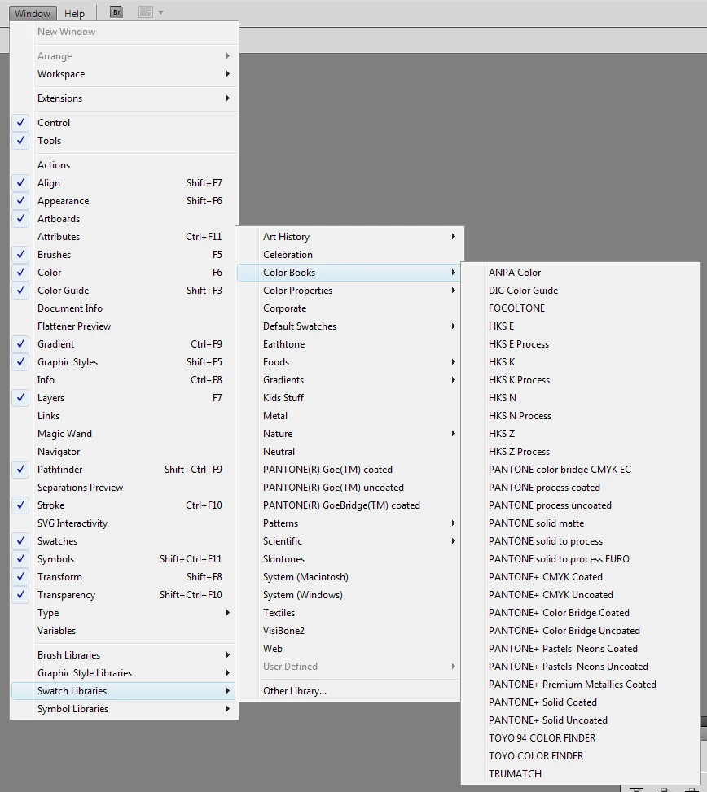Select TOYO 94 COLOR FINDER book
The width and height of the screenshot is (707, 792).
pyautogui.click(x=581, y=738)
